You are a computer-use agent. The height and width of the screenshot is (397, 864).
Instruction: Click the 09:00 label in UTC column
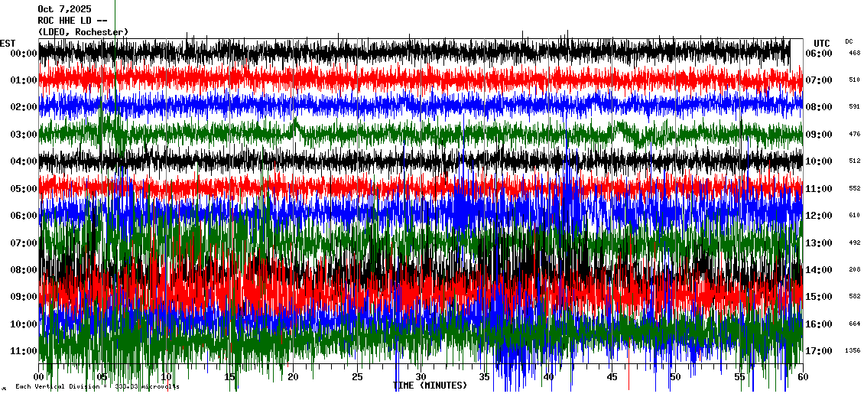pos(819,135)
